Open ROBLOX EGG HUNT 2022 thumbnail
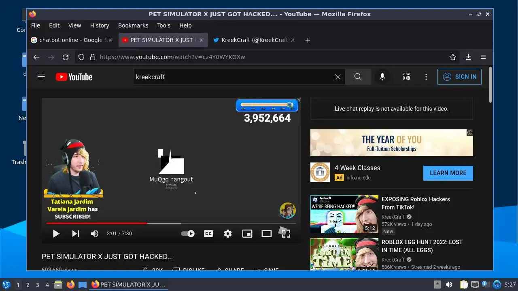This screenshot has width=518, height=291. click(344, 254)
